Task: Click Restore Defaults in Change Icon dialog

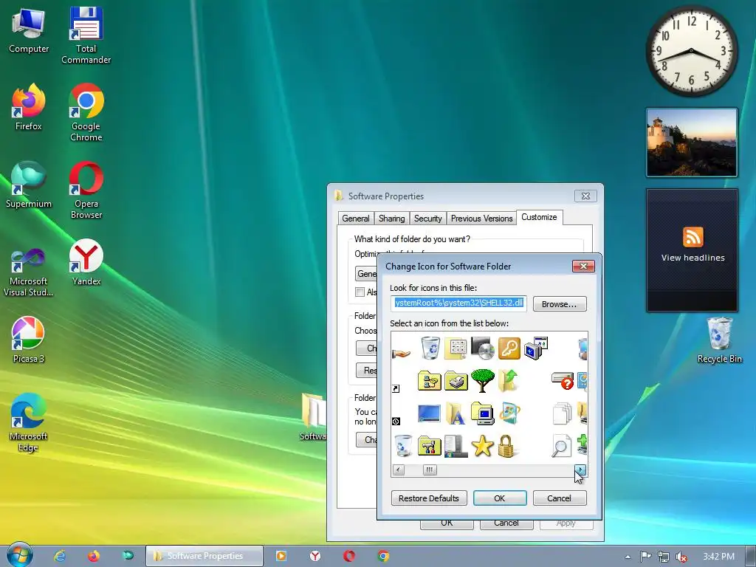Action: 429,498
